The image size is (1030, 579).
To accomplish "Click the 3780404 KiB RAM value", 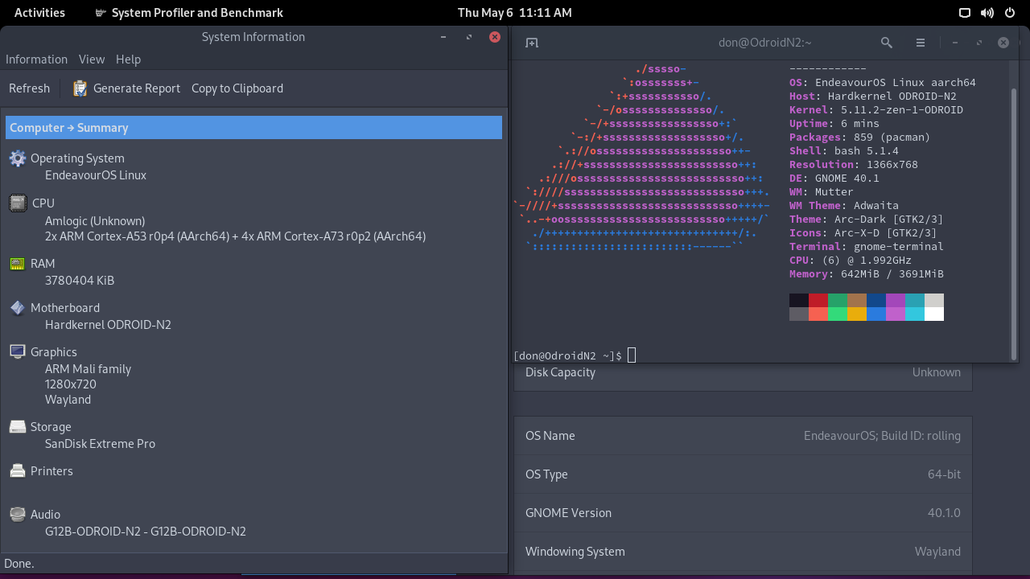I will point(80,281).
